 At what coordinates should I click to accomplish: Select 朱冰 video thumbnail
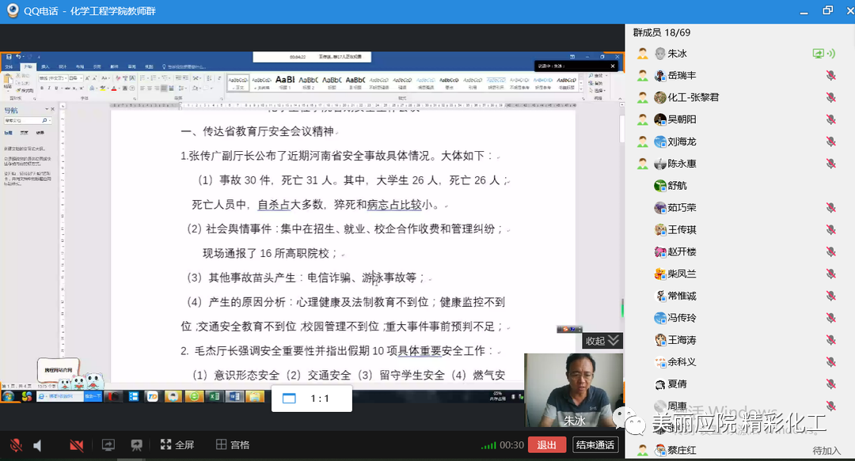(573, 391)
